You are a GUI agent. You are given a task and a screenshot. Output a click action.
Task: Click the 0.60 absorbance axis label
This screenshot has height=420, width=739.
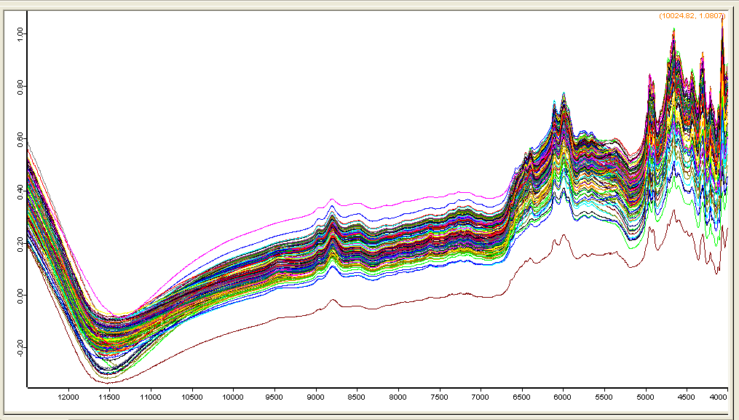coord(20,138)
